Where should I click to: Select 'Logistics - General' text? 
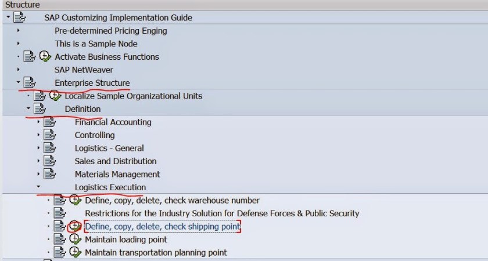[109, 148]
